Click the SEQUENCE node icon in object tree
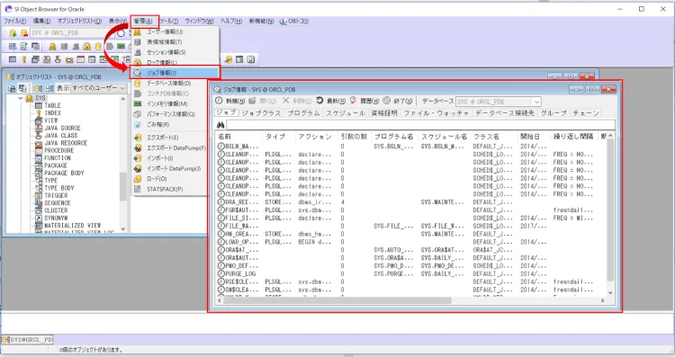This screenshot has width=675, height=357. click(x=39, y=203)
